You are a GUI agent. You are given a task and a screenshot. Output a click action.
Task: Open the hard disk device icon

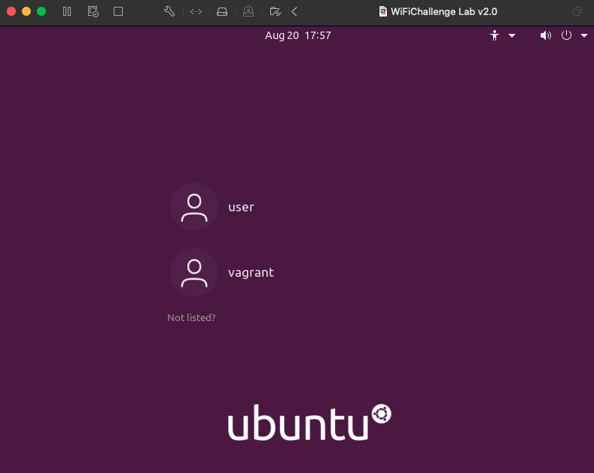click(222, 12)
